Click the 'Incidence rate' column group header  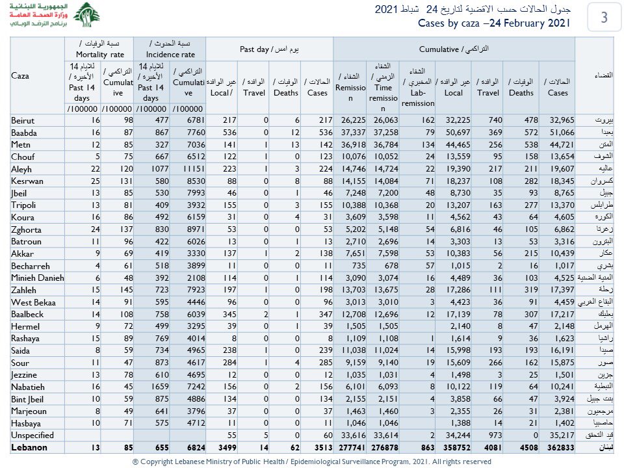170,48
